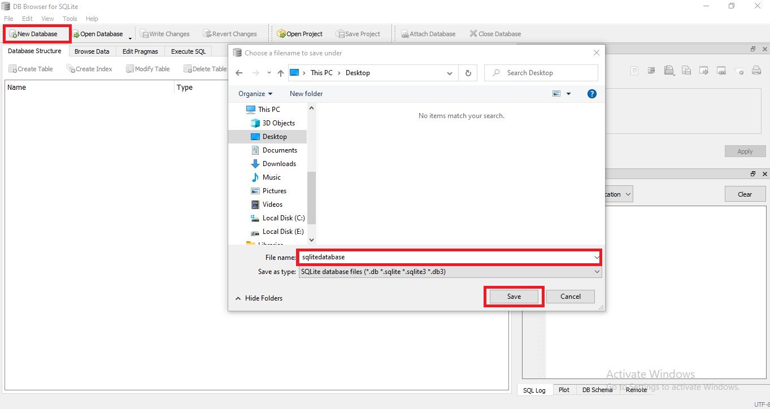The width and height of the screenshot is (770, 409).
Task: Click the folder tree scrollbar down arrow
Action: point(311,240)
